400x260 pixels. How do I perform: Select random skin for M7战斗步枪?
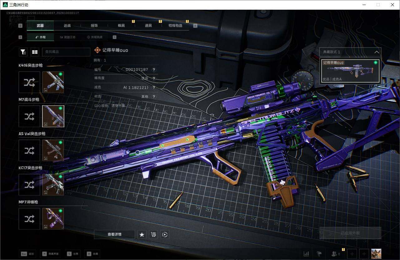29,116
